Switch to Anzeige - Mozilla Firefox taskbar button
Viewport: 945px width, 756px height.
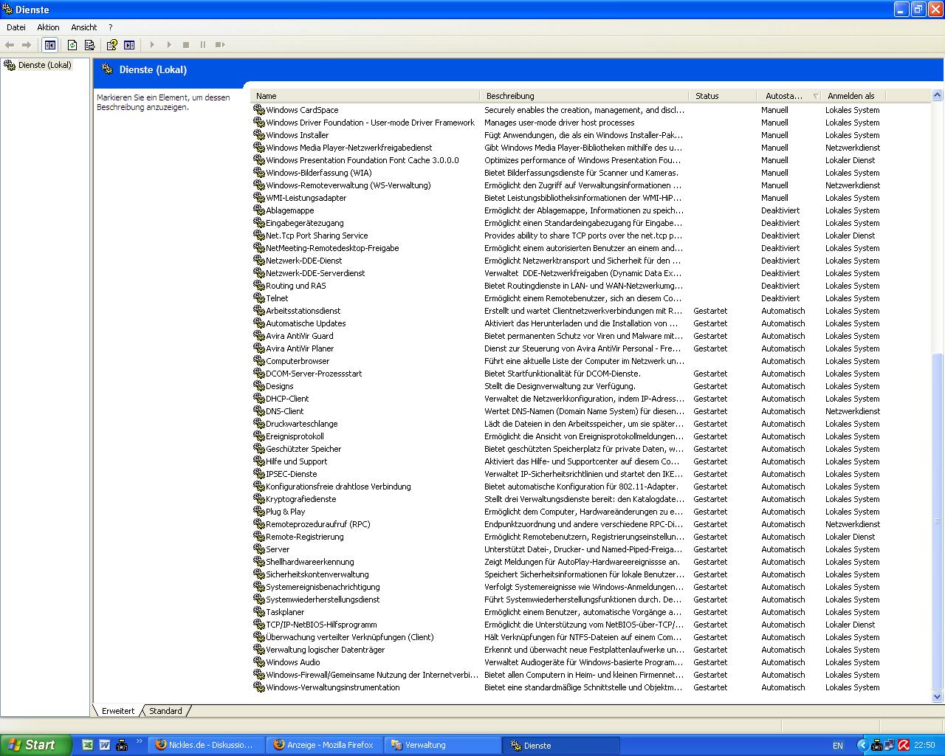325,745
